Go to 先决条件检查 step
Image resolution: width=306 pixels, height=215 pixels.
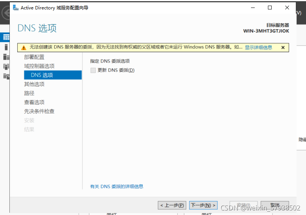[39, 111]
